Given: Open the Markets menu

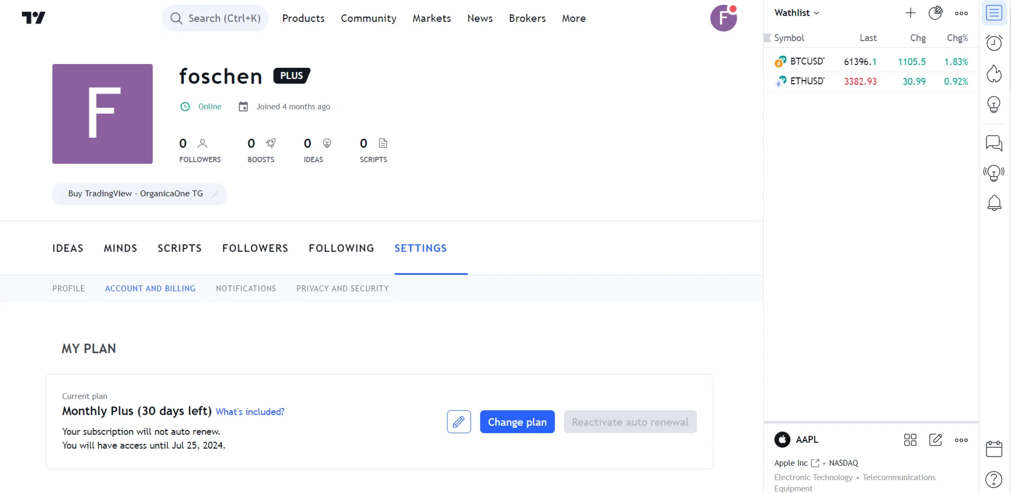Looking at the screenshot, I should [x=432, y=18].
